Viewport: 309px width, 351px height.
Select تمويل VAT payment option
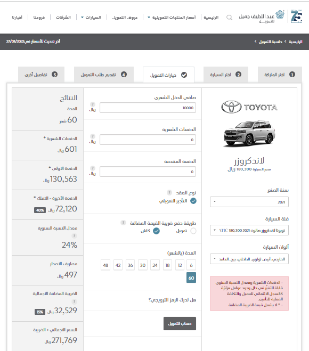193,231
